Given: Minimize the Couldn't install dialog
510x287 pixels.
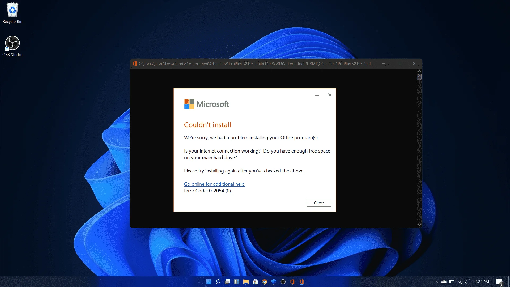Looking at the screenshot, I should coord(317,95).
